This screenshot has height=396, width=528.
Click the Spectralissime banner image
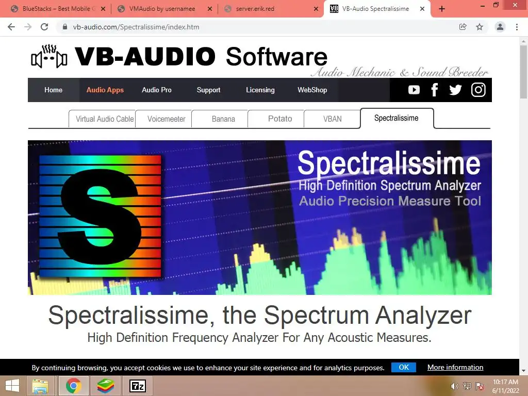(260, 218)
